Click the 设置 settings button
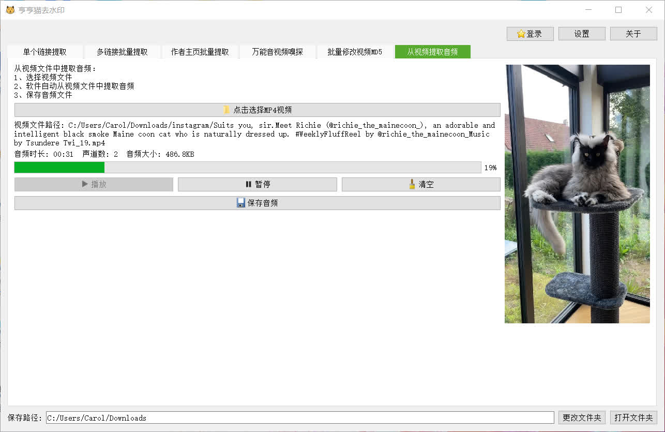 pyautogui.click(x=581, y=33)
